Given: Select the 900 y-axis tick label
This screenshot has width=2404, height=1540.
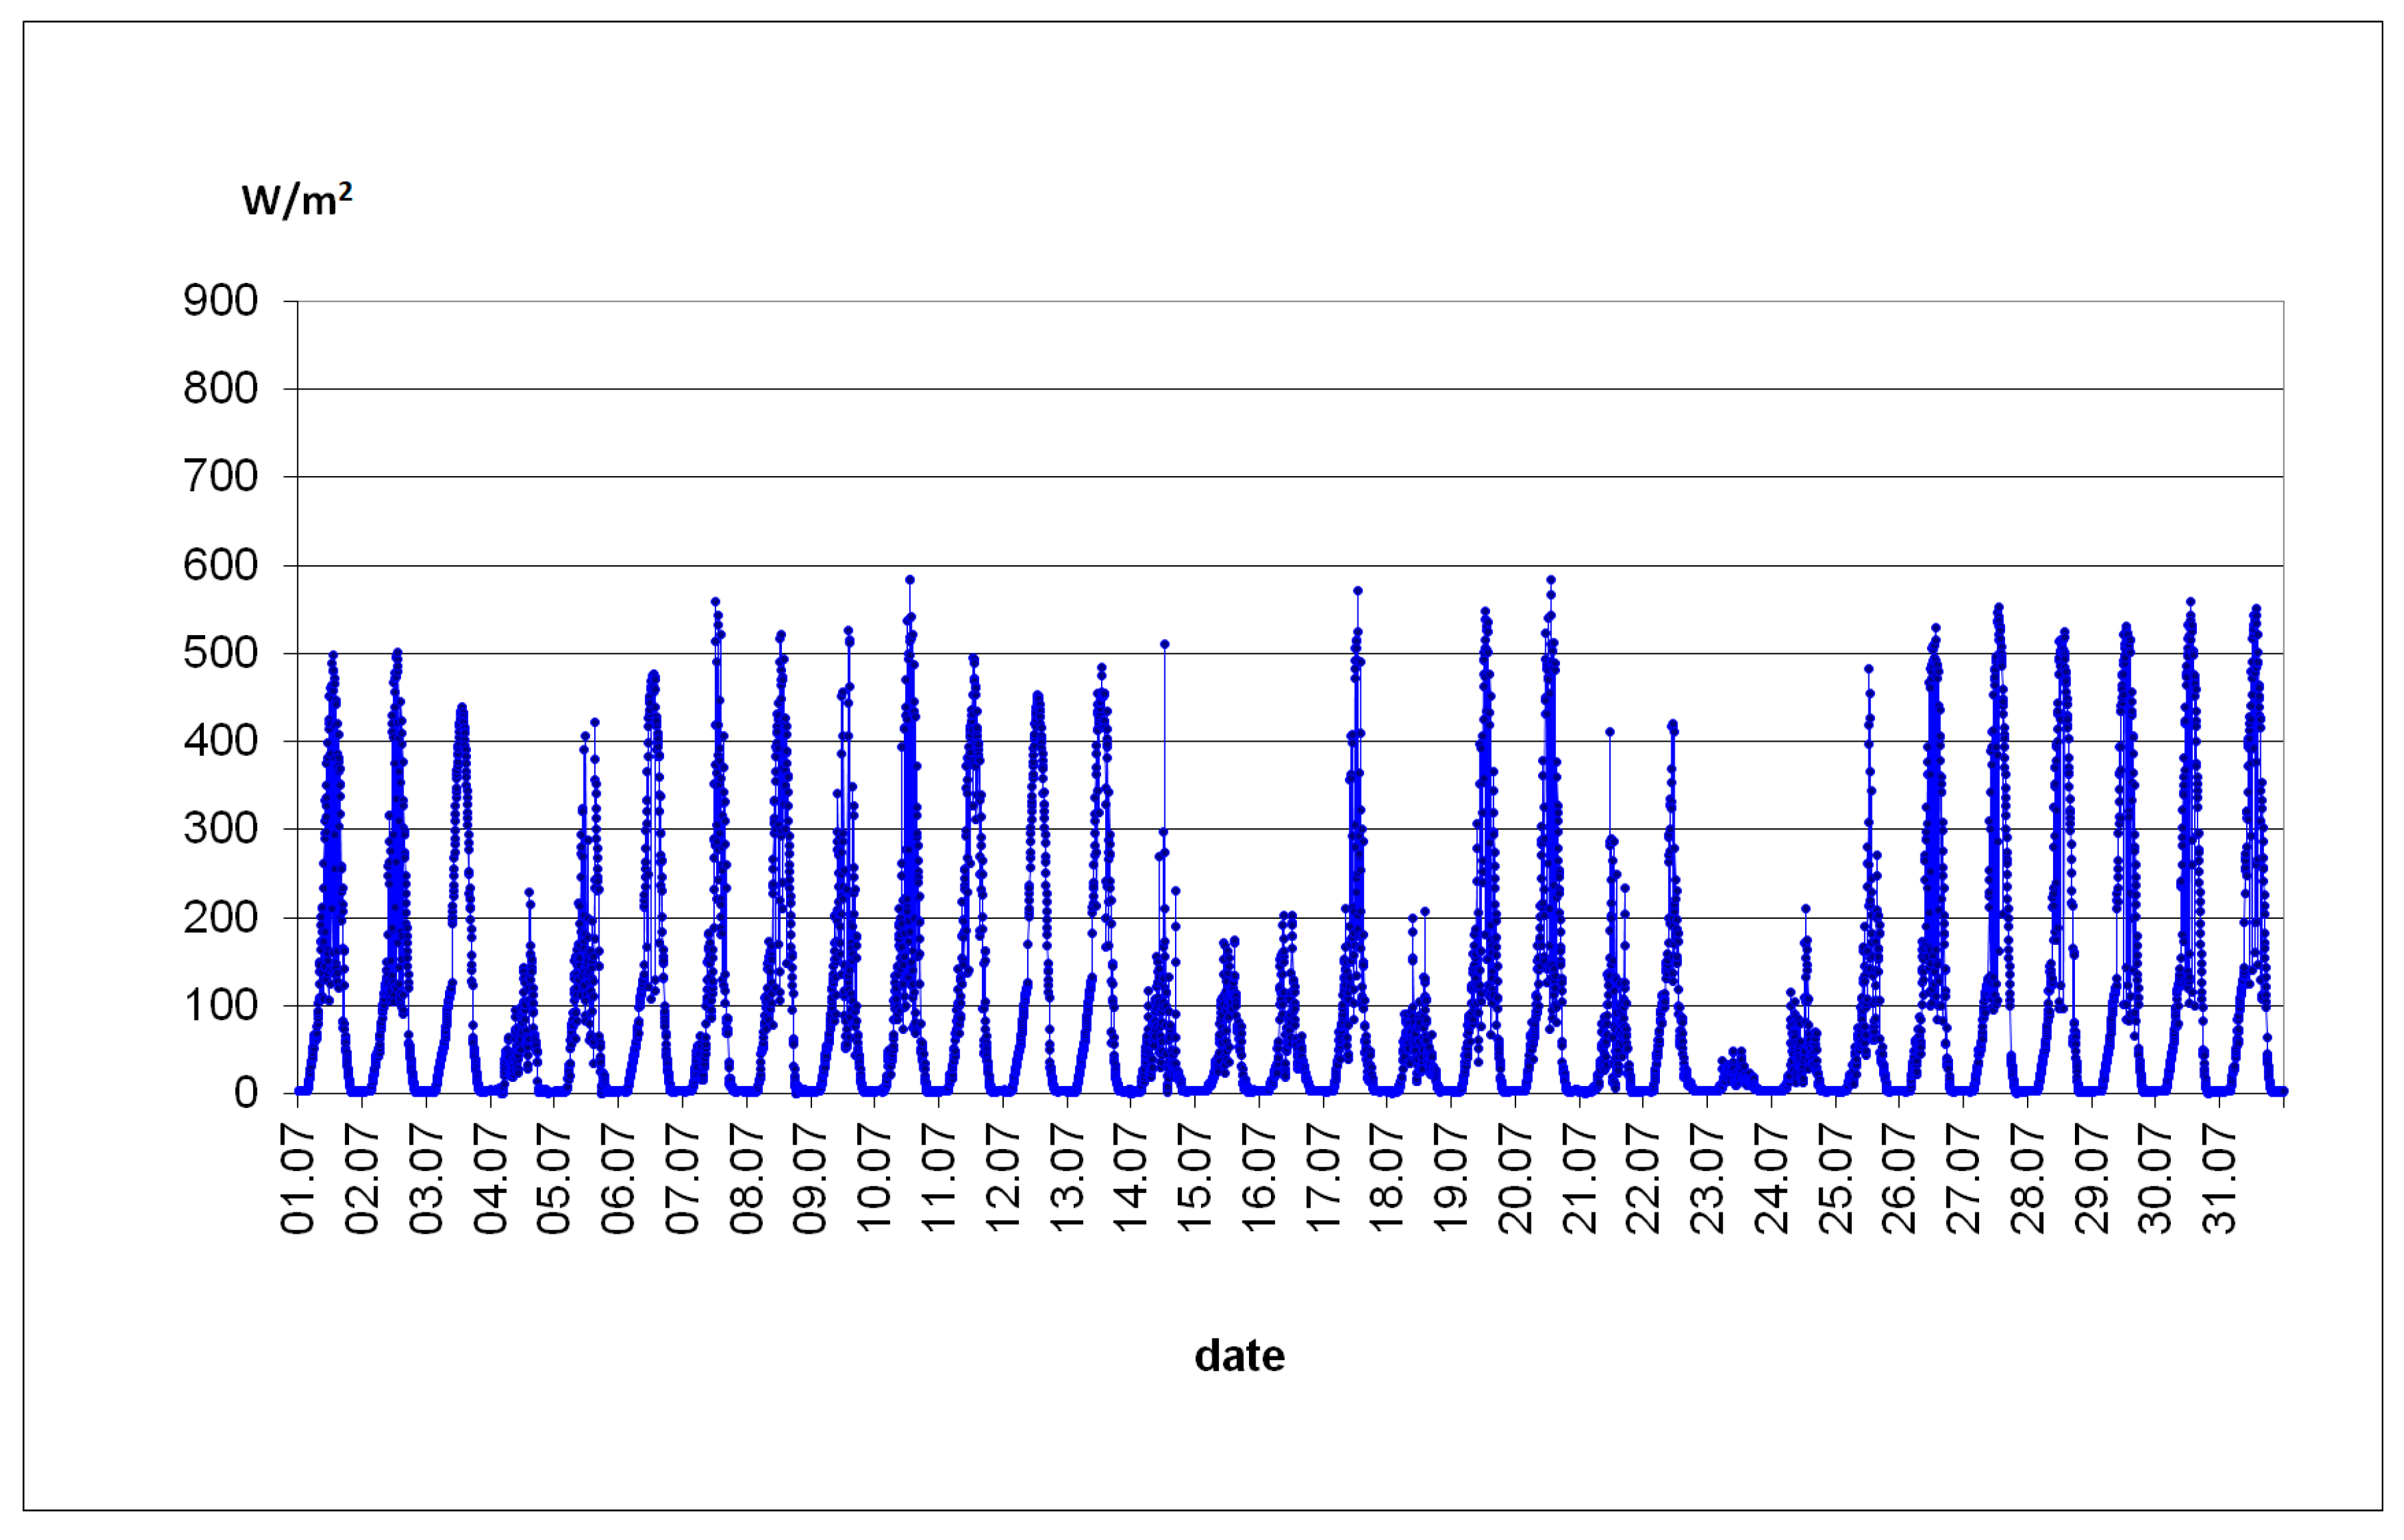Looking at the screenshot, I should pos(220,300).
